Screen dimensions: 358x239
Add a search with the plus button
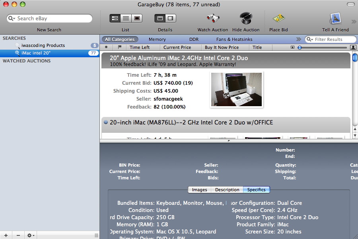[6, 235]
